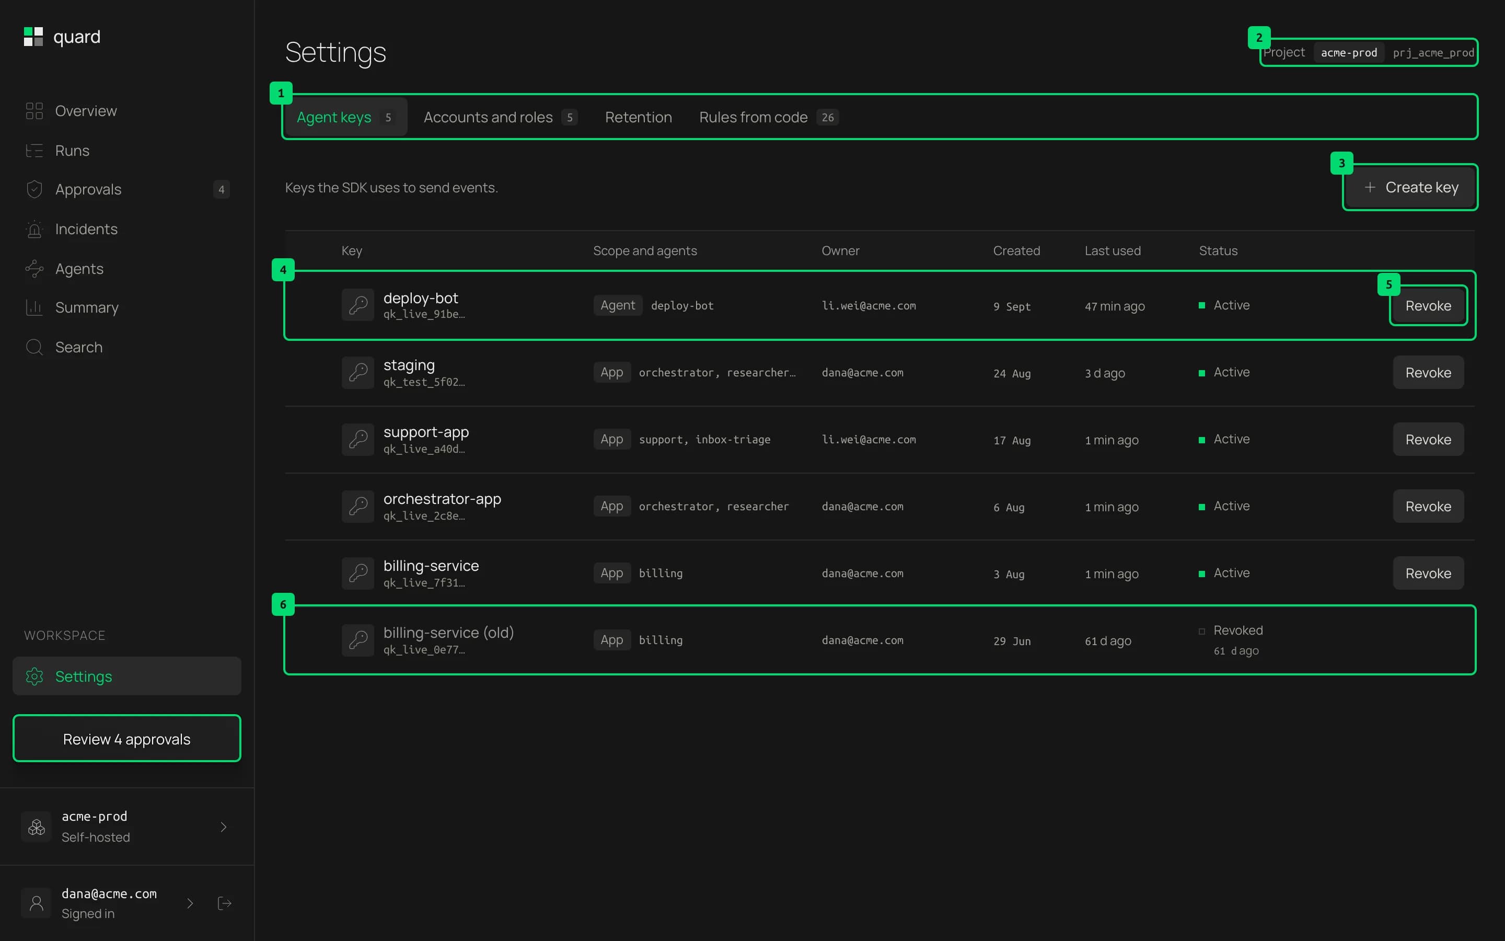Click owner li.wei@acme.com in deploy-bot row

click(869, 306)
